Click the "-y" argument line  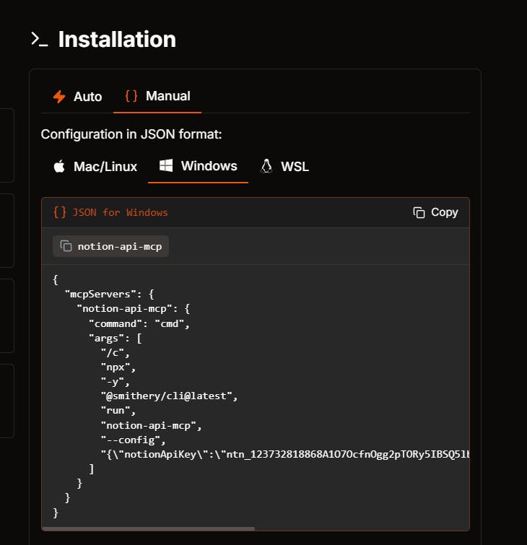click(x=115, y=382)
